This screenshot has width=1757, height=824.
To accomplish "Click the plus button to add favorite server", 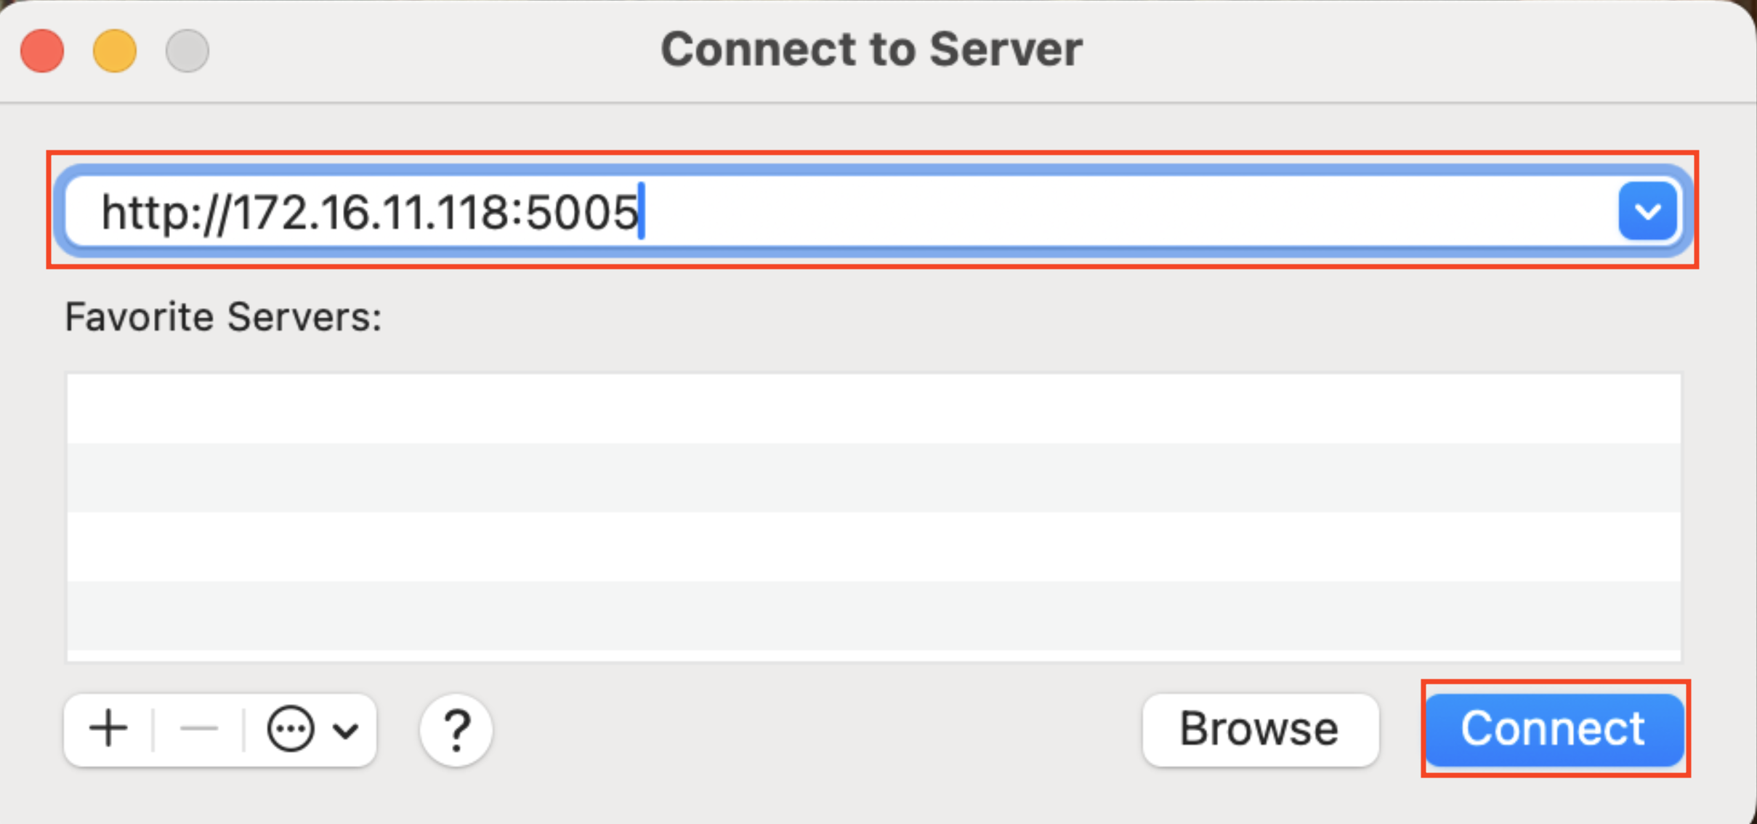I will [x=109, y=729].
